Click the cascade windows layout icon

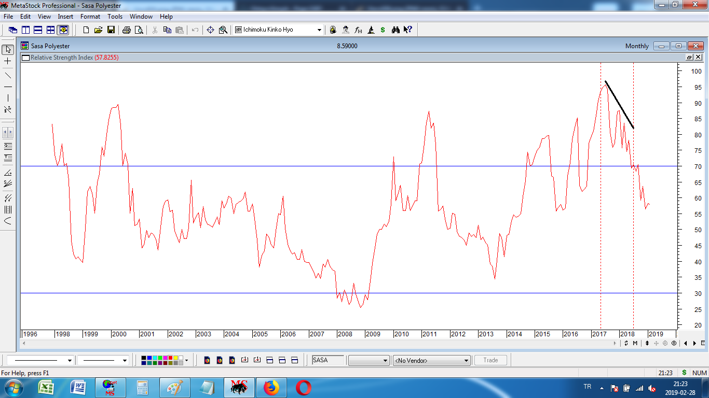(x=13, y=30)
